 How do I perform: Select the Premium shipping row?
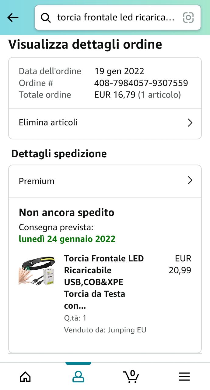(37, 181)
